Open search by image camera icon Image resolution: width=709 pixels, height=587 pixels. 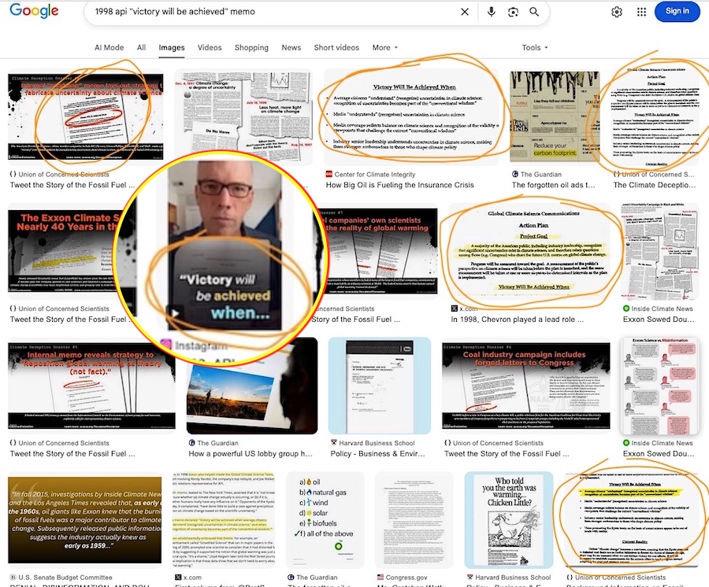tap(513, 12)
